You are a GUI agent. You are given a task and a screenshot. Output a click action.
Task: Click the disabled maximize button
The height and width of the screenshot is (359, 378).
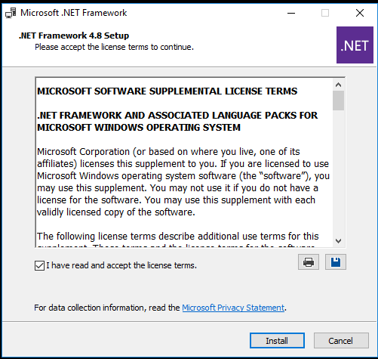pos(325,13)
